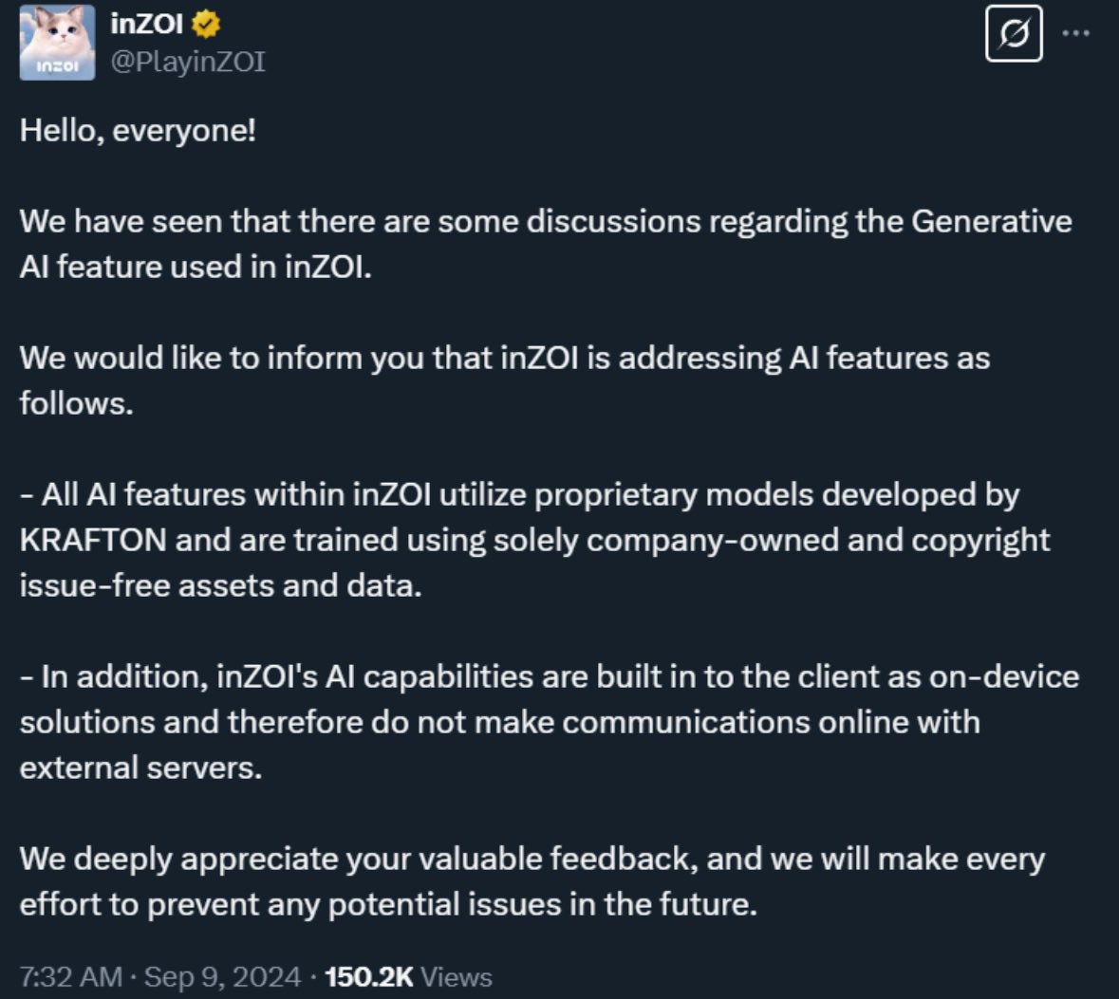The height and width of the screenshot is (999, 1119).
Task: Click the word KRAFTON in the post
Action: click(93, 540)
